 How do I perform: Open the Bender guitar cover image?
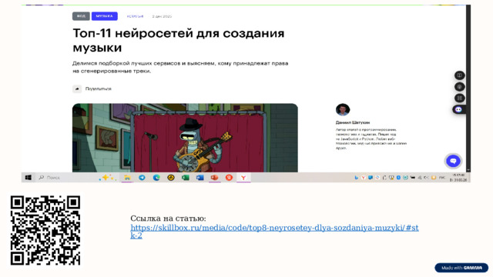185,138
